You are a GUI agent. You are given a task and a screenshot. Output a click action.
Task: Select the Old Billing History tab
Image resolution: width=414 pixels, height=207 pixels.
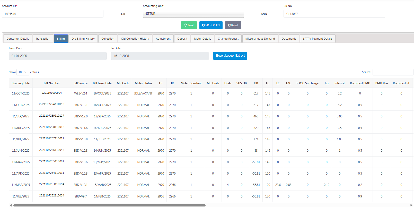[83, 39]
